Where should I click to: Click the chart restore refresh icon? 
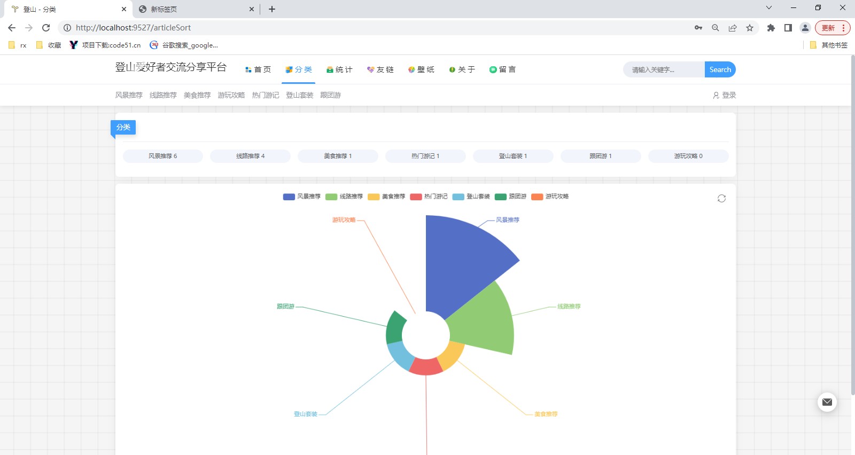721,198
